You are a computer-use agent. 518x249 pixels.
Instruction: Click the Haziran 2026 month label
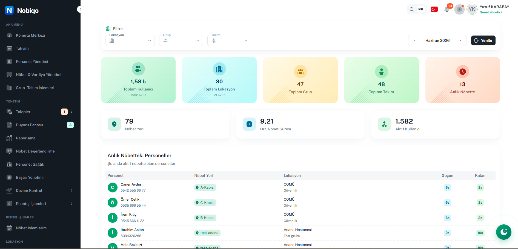click(x=437, y=40)
